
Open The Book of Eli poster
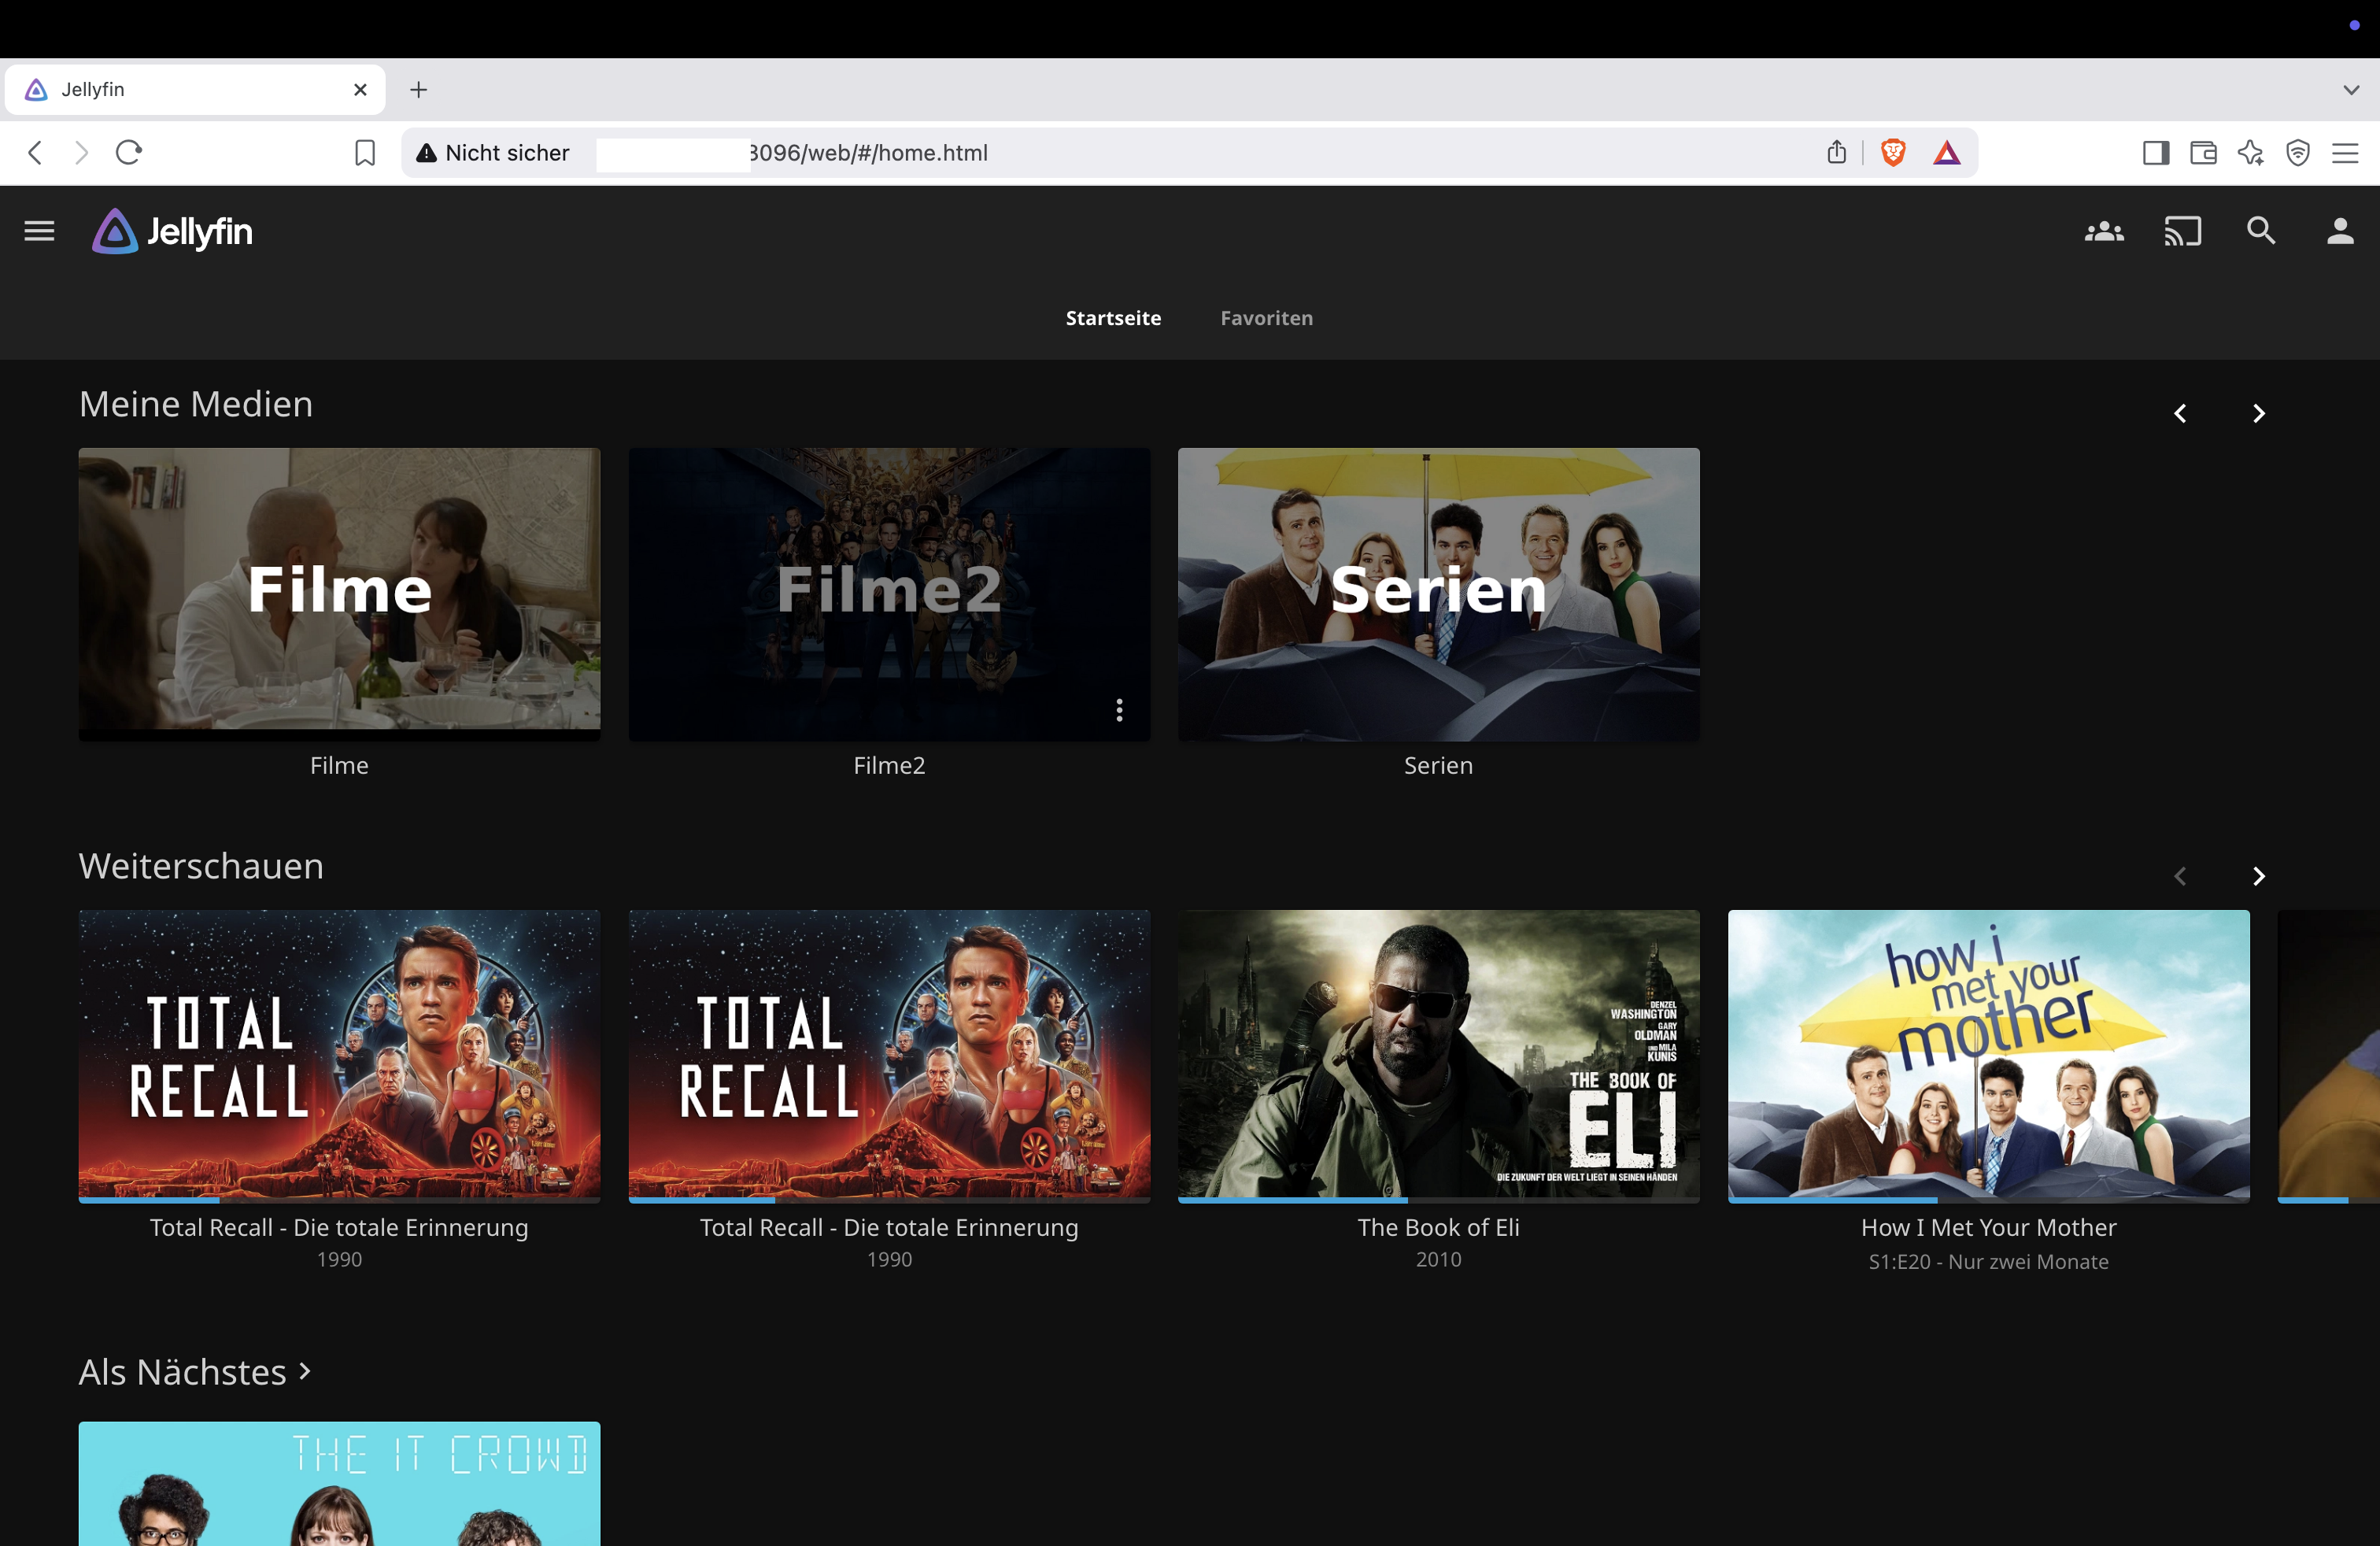click(x=1438, y=1055)
